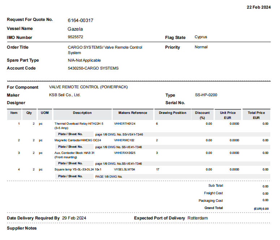Click the Unit Price EUR column header
Image resolution: width=280 pixels, height=240 pixels.
click(x=228, y=115)
